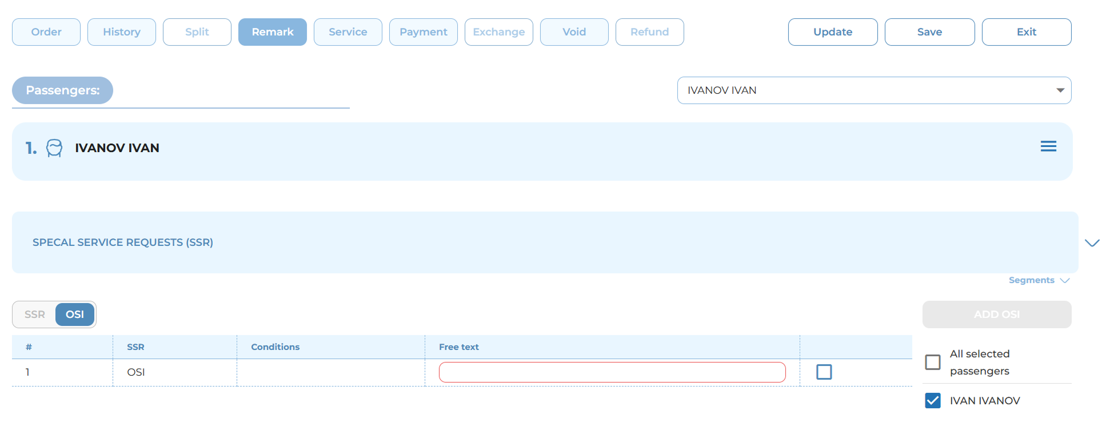Go to the Payment tab
Viewport: 1118px width, 430px height.
pos(423,32)
